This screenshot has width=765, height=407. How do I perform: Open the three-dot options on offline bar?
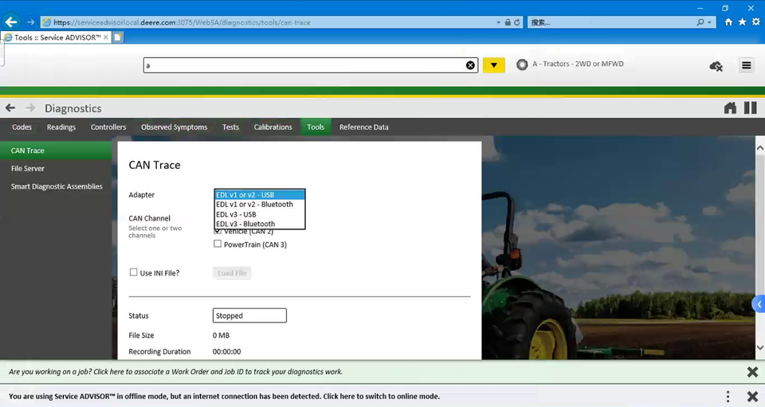tap(728, 397)
